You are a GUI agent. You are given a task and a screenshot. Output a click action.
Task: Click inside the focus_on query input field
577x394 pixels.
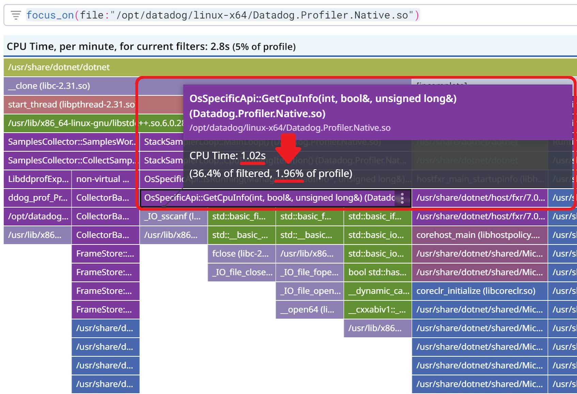tap(221, 15)
